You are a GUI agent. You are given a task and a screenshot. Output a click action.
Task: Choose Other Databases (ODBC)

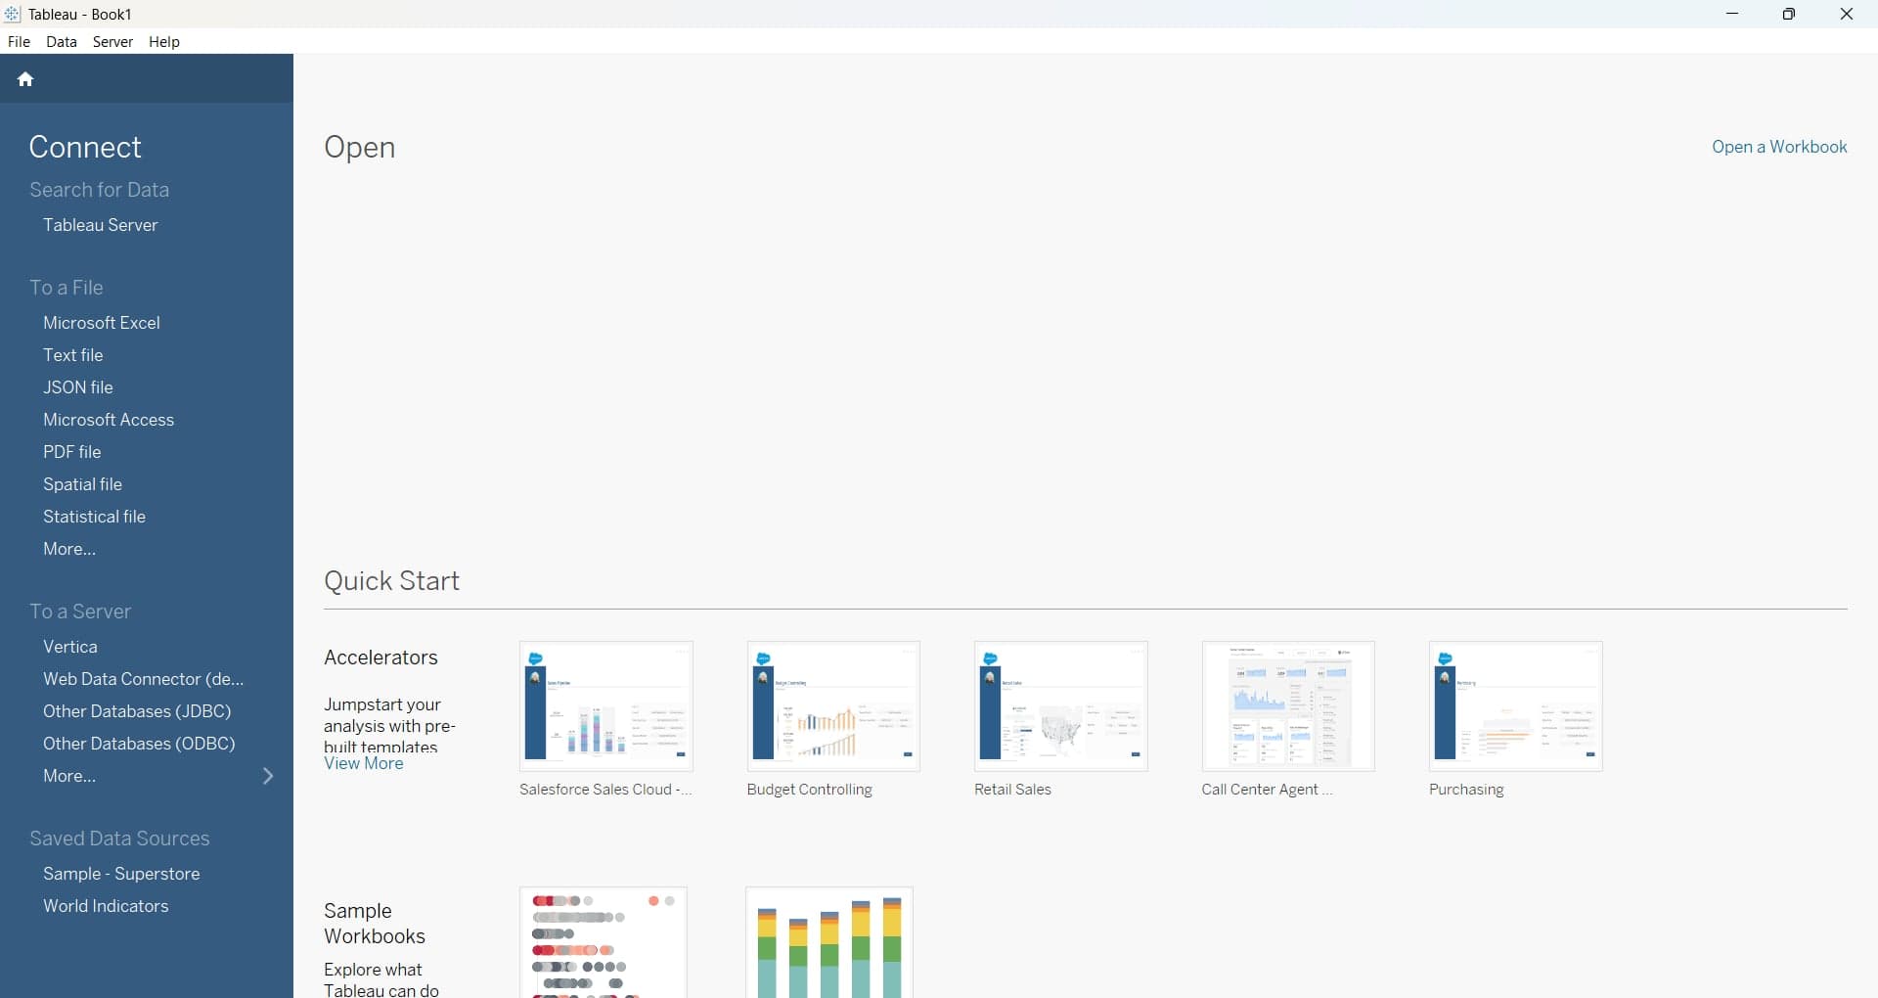click(139, 744)
